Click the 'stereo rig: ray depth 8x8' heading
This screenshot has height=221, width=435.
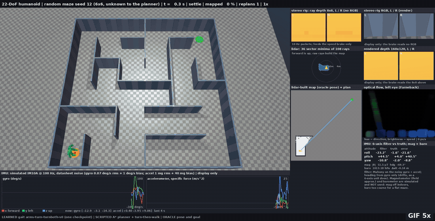pos(325,11)
